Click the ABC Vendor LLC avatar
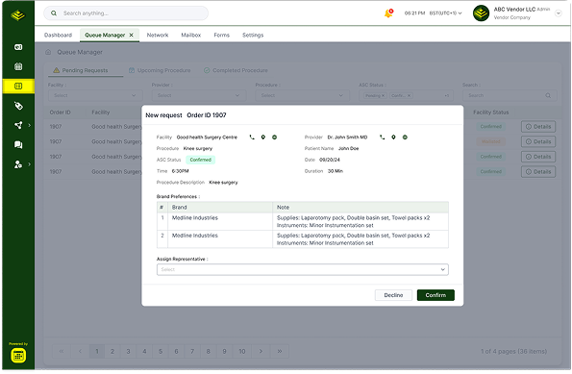Screen dimensions: 572x374 point(481,13)
